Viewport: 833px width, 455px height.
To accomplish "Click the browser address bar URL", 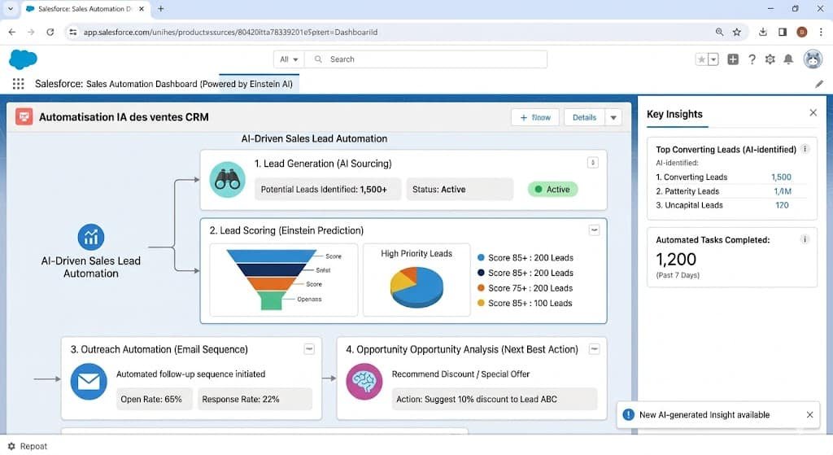I will 230,32.
